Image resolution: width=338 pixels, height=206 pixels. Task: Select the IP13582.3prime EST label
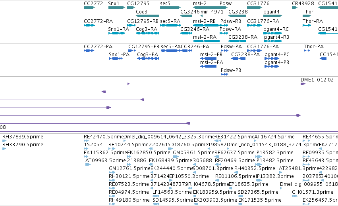click(x=274, y=153)
